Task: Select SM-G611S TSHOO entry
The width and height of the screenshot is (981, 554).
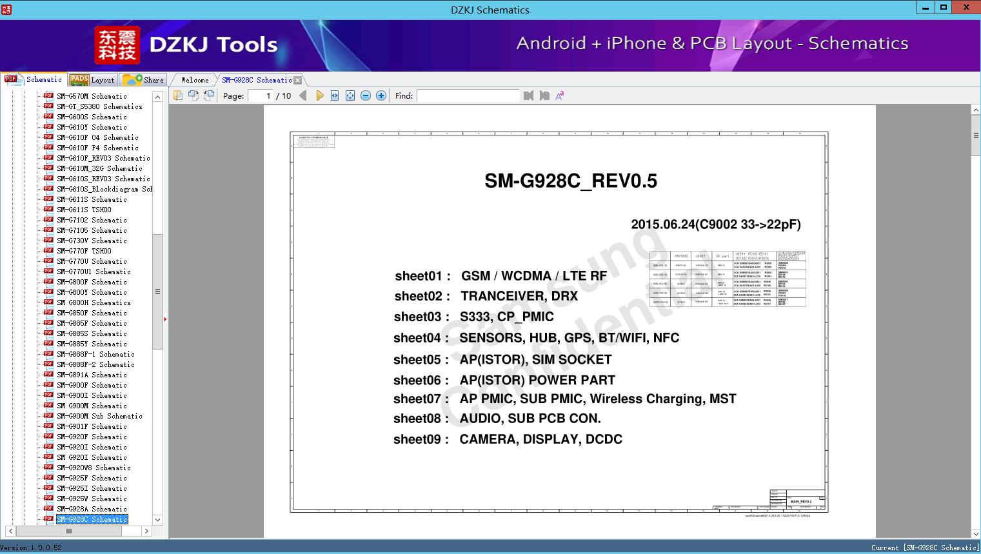Action: [84, 210]
